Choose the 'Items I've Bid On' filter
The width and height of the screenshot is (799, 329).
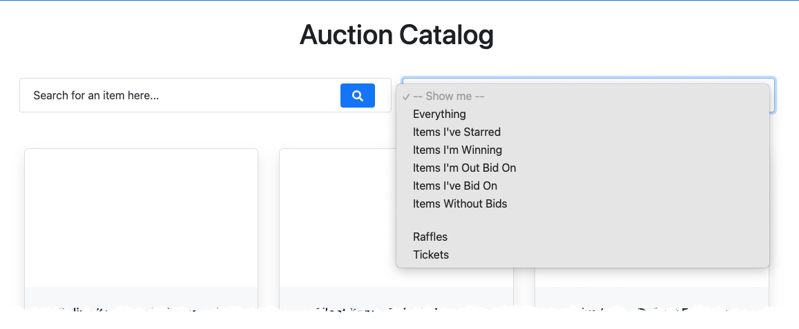tap(454, 186)
